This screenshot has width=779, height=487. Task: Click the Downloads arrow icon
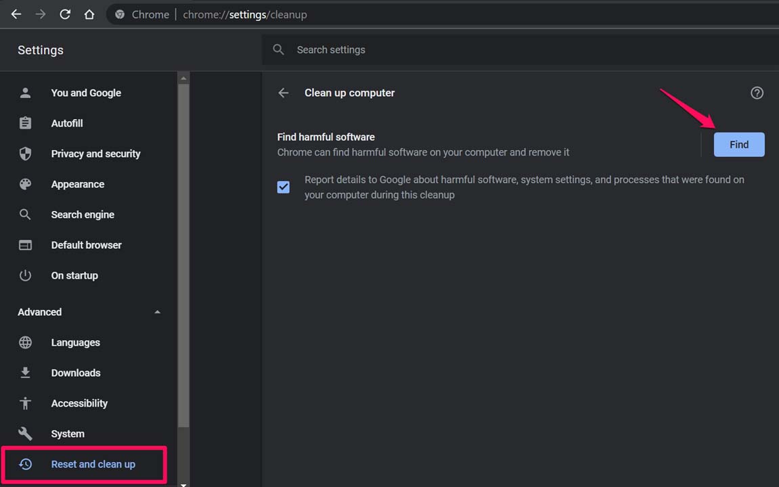click(25, 373)
